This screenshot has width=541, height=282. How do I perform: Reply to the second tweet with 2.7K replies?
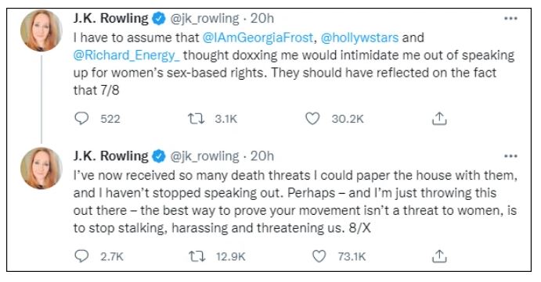tap(81, 256)
